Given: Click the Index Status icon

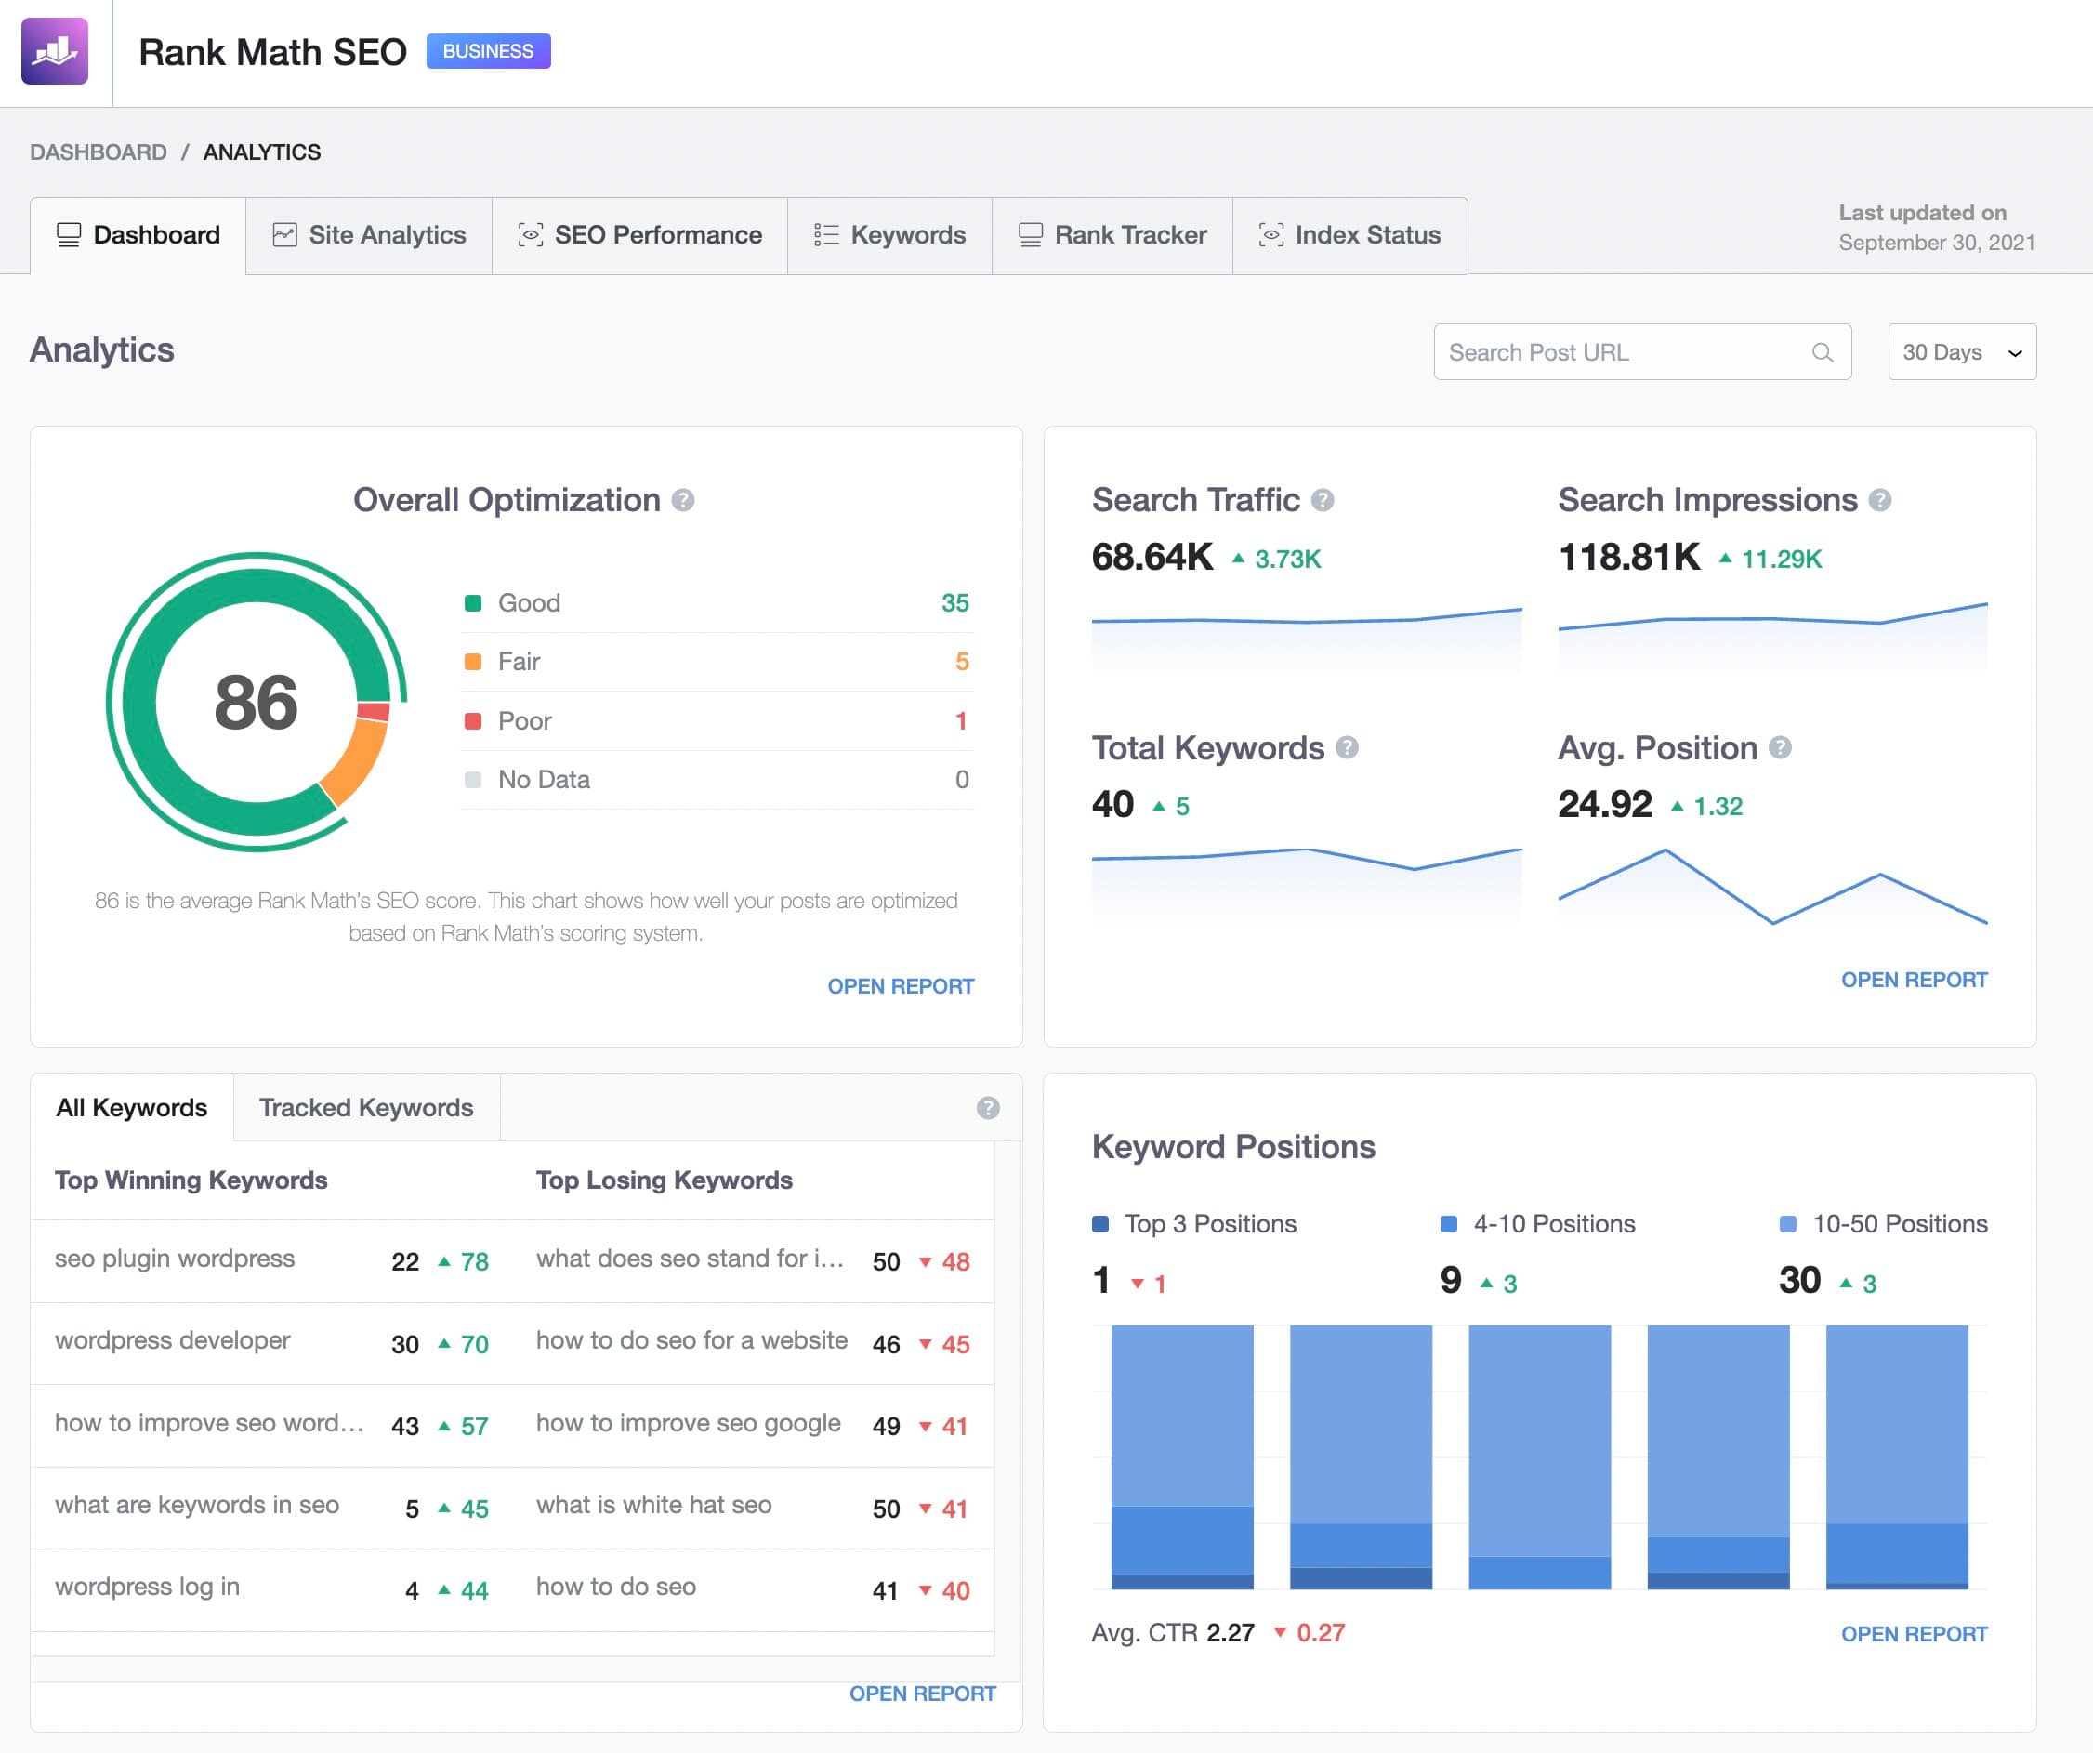Looking at the screenshot, I should tap(1270, 235).
